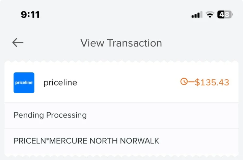Tap the word NORWALK in the description
The height and width of the screenshot is (160, 243).
(x=139, y=141)
